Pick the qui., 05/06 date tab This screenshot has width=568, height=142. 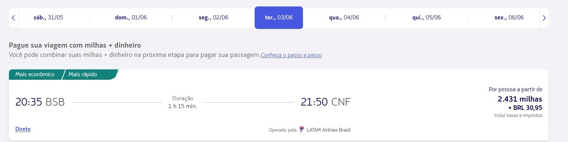coord(427,18)
